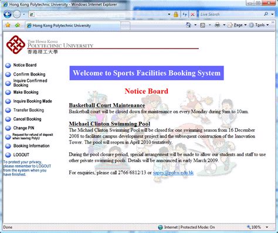Click the Home toolbar icon
Image resolution: width=278 pixels, height=233 pixels.
[x=188, y=25]
